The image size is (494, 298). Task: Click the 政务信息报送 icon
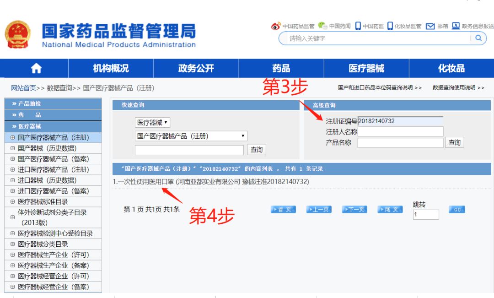(457, 26)
